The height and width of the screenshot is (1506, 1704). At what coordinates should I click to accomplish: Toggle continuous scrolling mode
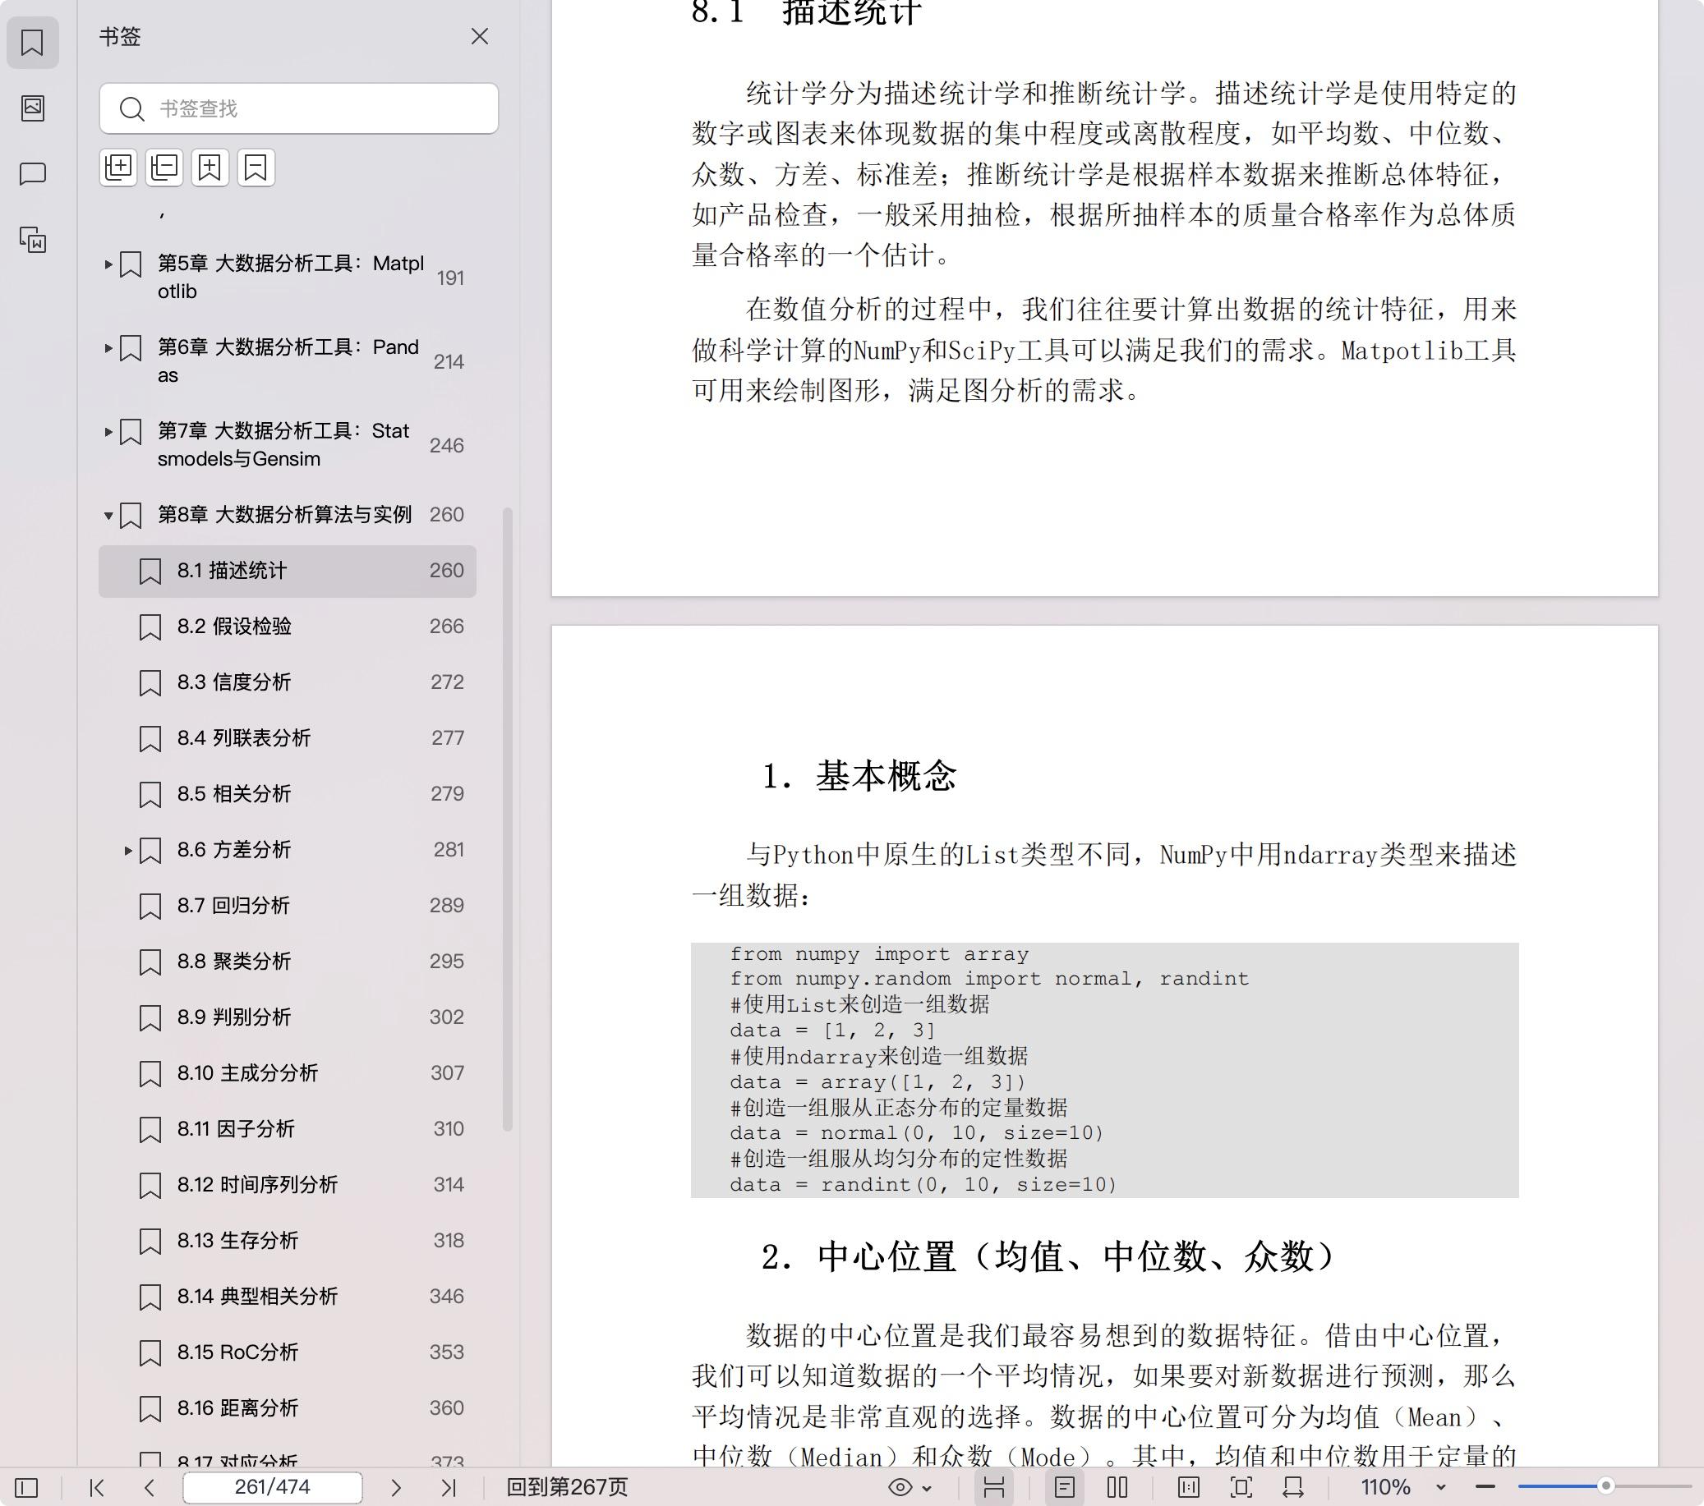[x=993, y=1488]
